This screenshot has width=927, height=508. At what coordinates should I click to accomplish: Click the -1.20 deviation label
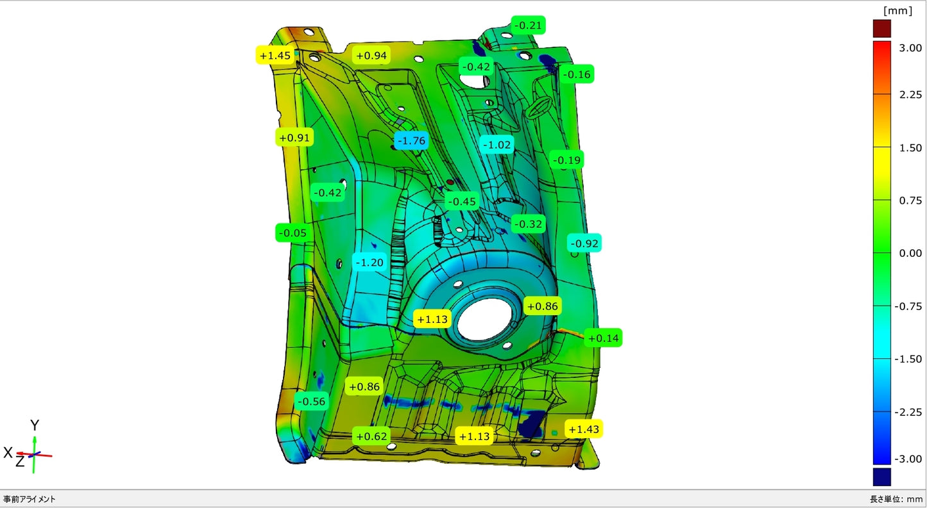[369, 262]
